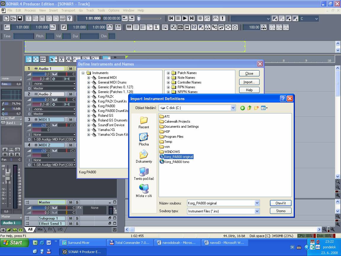Open the Dokumenty shortcut
The height and width of the screenshot is (256, 341).
[x=144, y=157]
